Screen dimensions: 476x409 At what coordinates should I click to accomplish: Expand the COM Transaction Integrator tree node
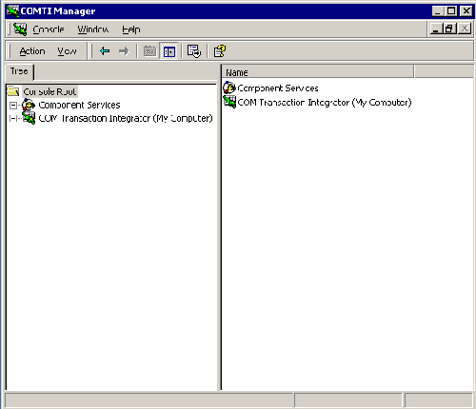pos(13,119)
